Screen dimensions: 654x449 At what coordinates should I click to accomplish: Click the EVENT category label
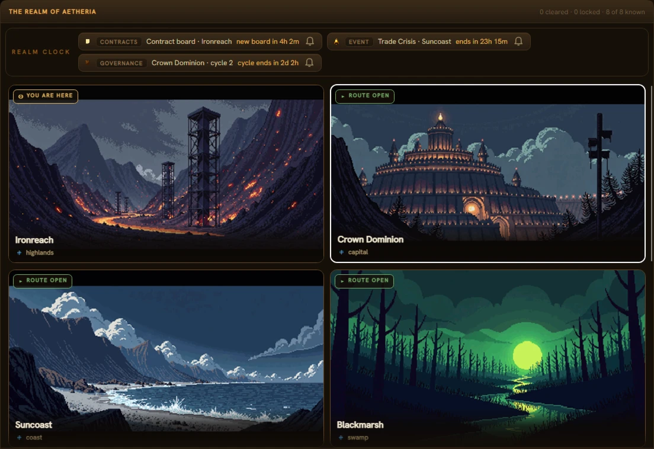click(x=359, y=41)
